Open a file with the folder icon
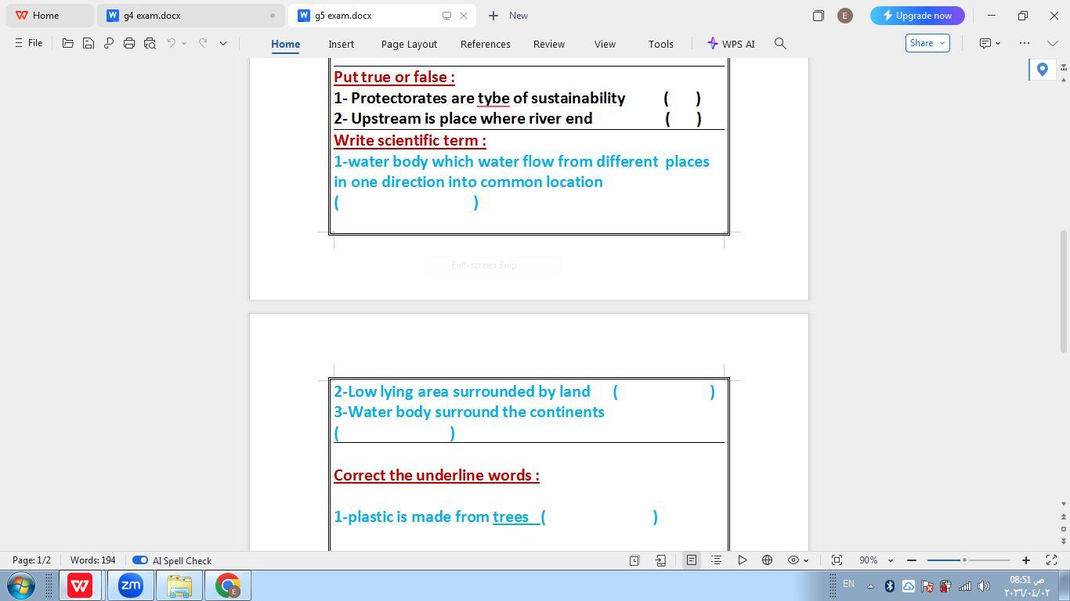Viewport: 1070px width, 601px height. coord(68,44)
